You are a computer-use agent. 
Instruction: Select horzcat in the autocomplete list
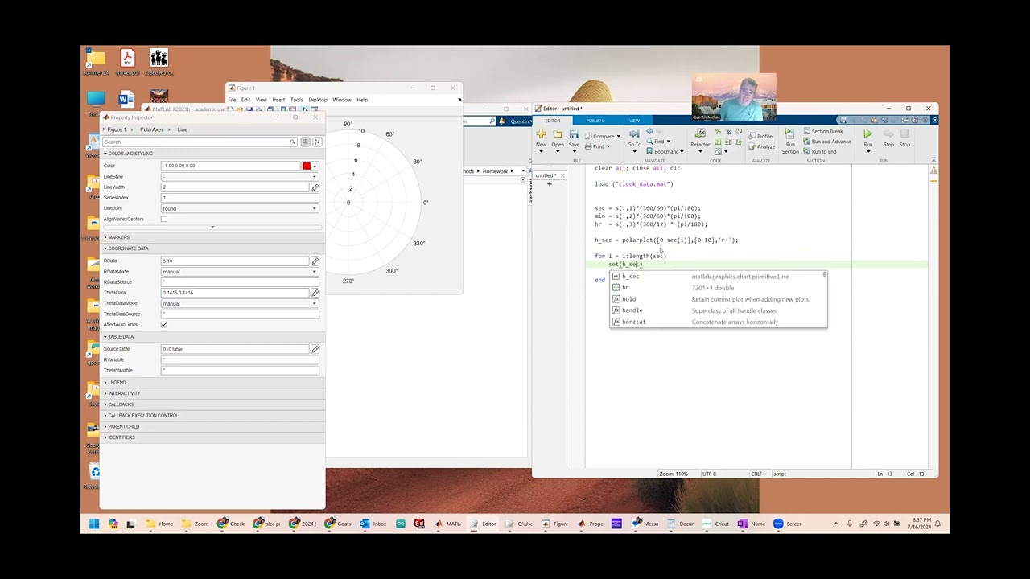(718, 322)
